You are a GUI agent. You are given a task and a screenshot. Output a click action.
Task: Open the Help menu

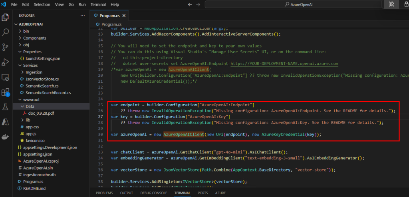115,4
